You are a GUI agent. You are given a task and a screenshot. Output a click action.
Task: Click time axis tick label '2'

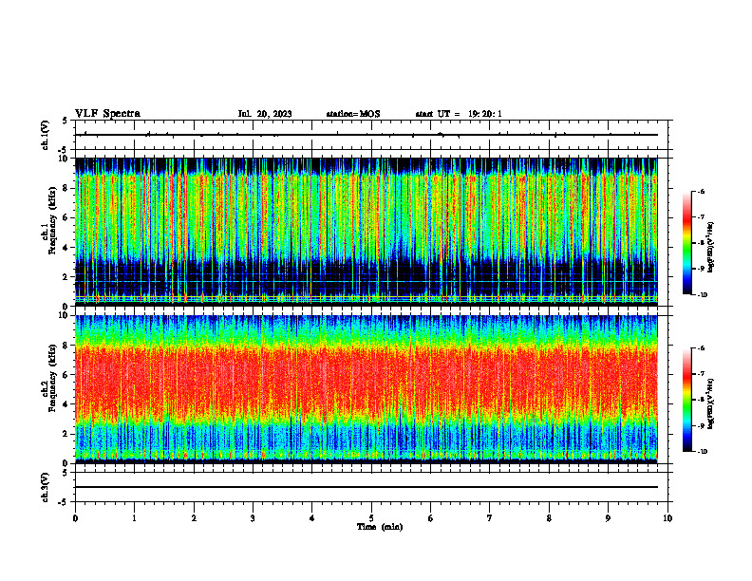click(194, 518)
